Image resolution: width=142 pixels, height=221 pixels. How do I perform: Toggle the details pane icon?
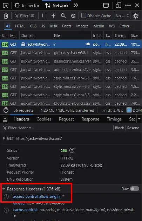click(5, 119)
